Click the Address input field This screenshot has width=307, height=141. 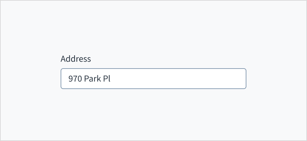(x=153, y=79)
